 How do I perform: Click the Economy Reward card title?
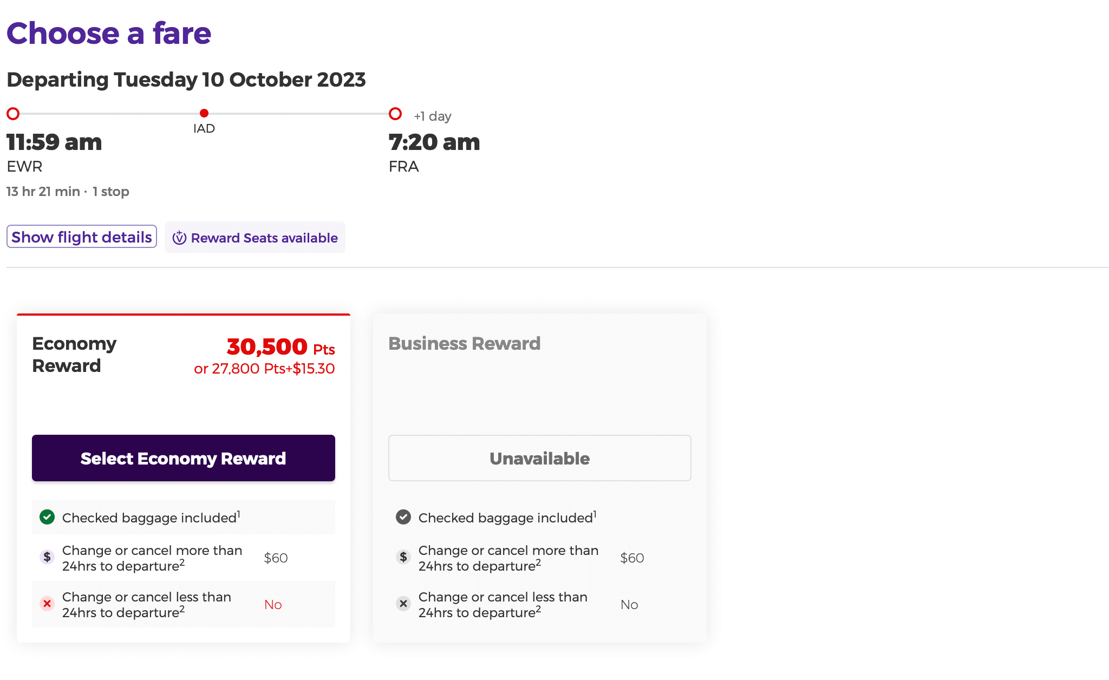74,355
